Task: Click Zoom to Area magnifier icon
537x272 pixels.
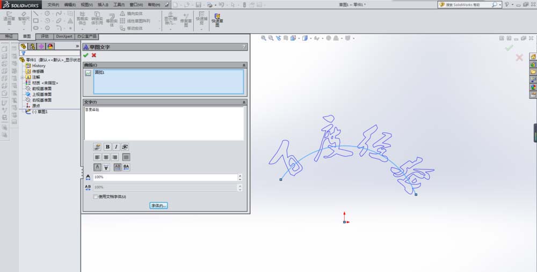Action: pos(271,38)
